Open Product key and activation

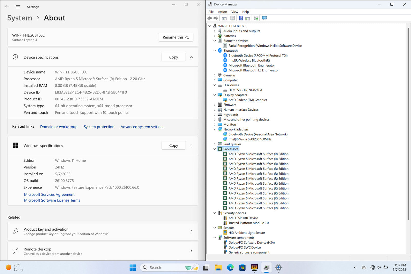click(x=103, y=231)
